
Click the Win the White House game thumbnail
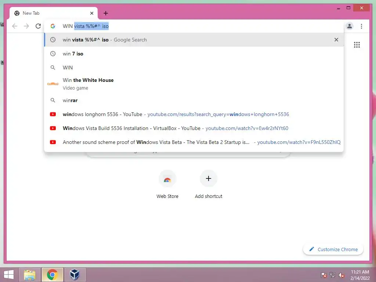53,84
